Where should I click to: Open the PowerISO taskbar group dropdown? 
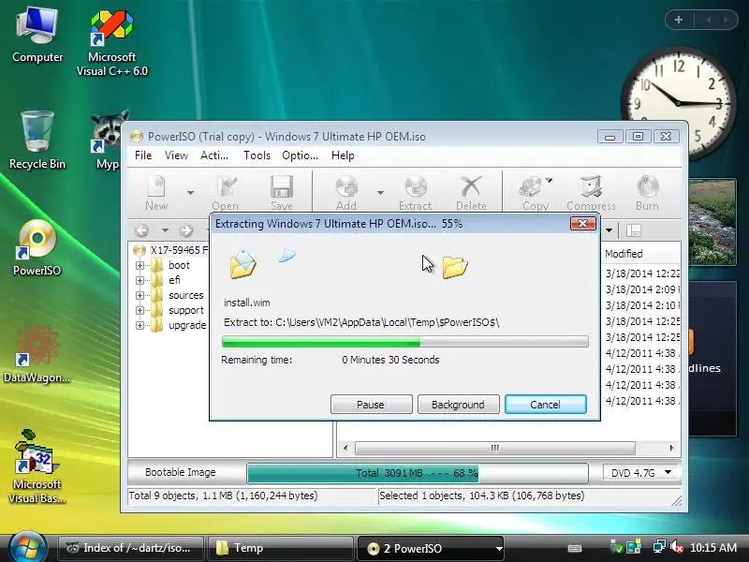499,549
